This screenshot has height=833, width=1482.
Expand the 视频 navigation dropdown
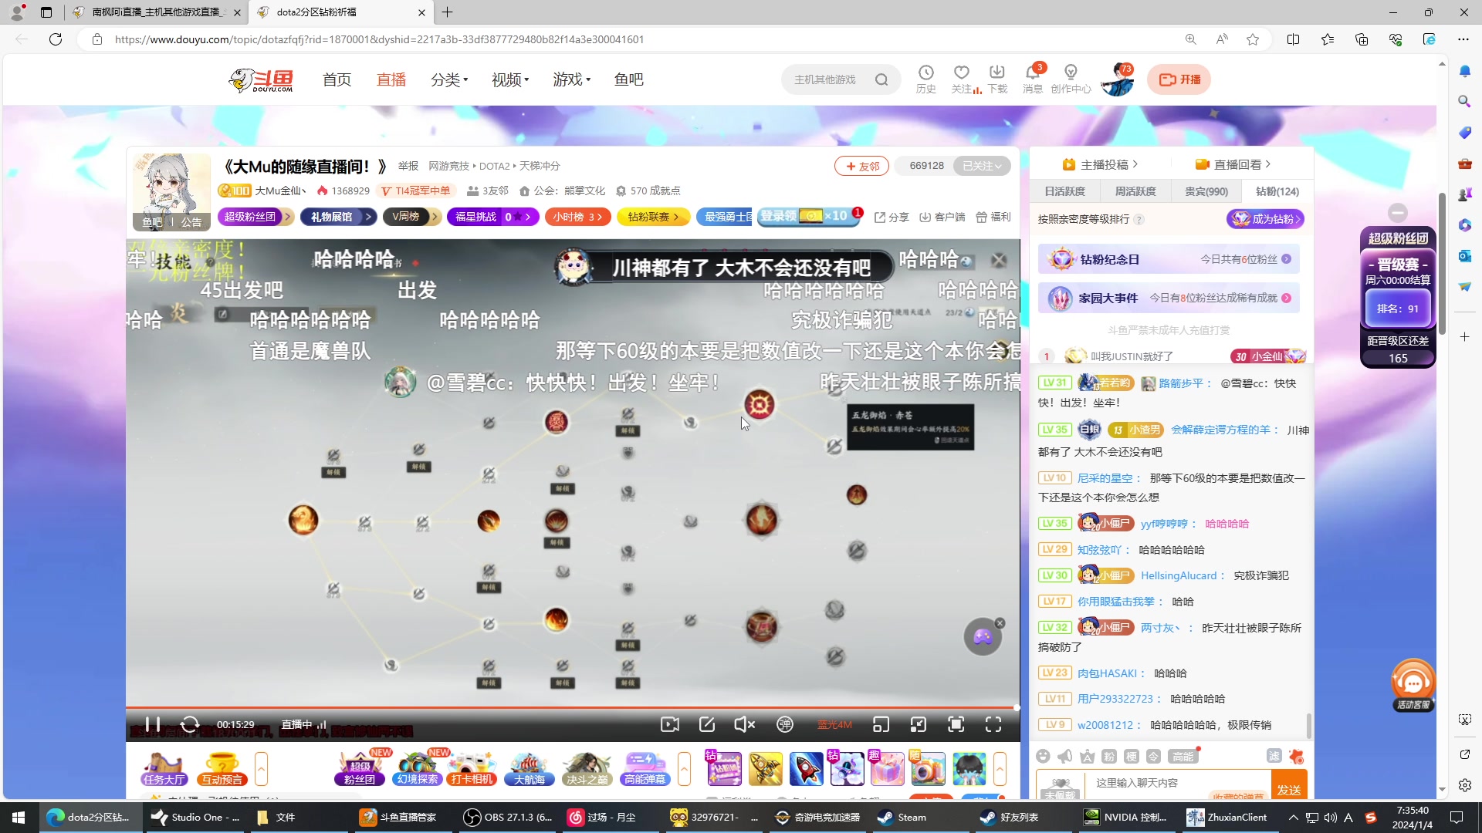[510, 79]
